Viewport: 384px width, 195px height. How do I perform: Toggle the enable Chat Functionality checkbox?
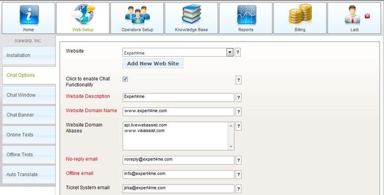click(125, 79)
